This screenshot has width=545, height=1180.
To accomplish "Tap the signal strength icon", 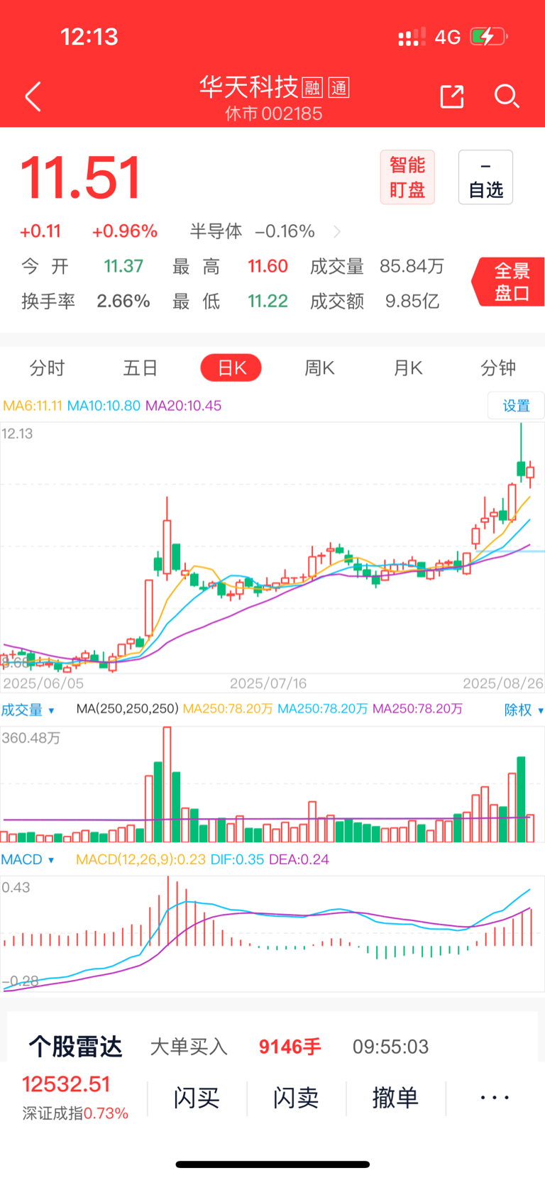I will click(x=412, y=36).
